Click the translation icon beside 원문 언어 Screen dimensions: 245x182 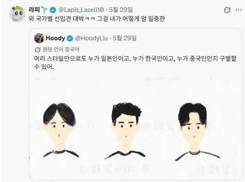pos(38,50)
